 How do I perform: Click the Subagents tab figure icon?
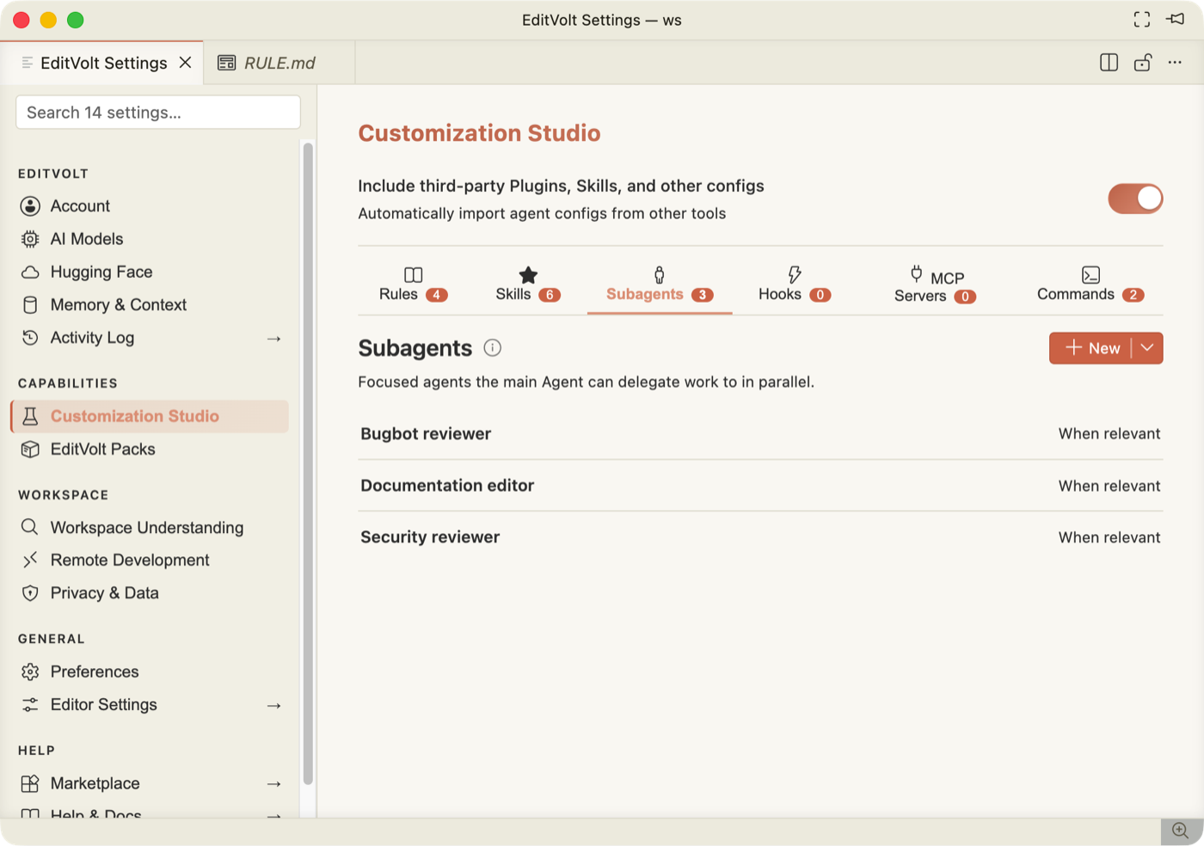[660, 275]
